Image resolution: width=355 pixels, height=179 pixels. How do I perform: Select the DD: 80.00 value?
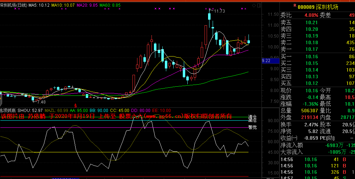coord(141,111)
